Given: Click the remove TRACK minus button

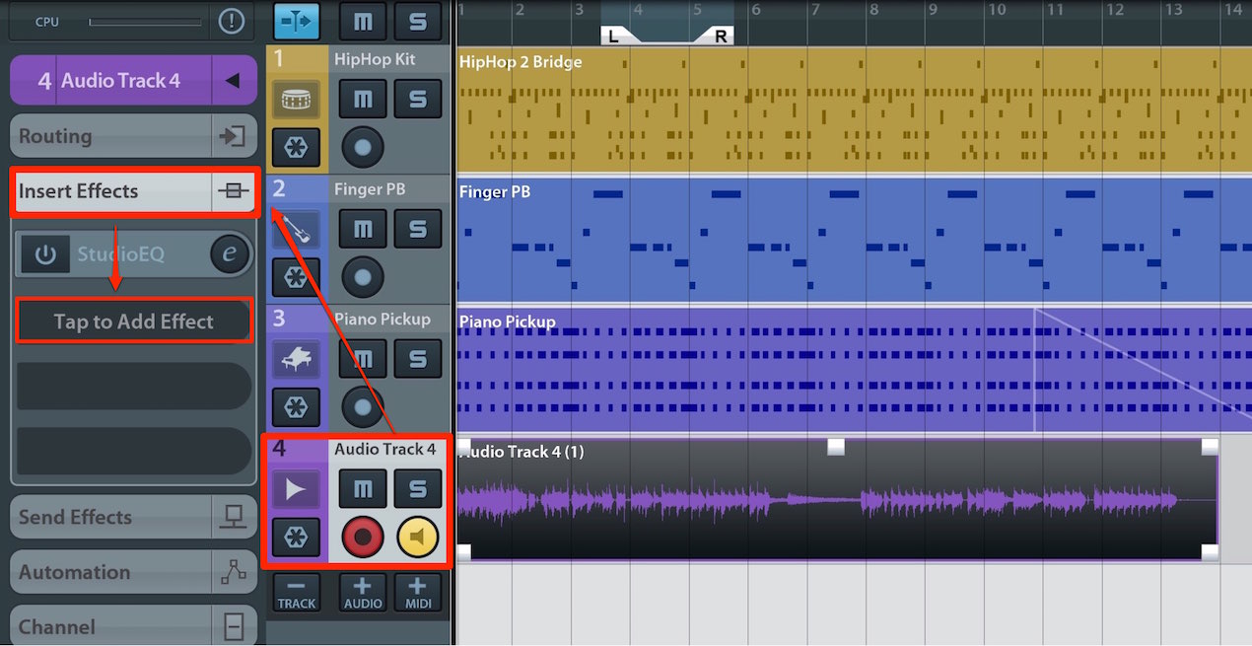Looking at the screenshot, I should click(296, 593).
